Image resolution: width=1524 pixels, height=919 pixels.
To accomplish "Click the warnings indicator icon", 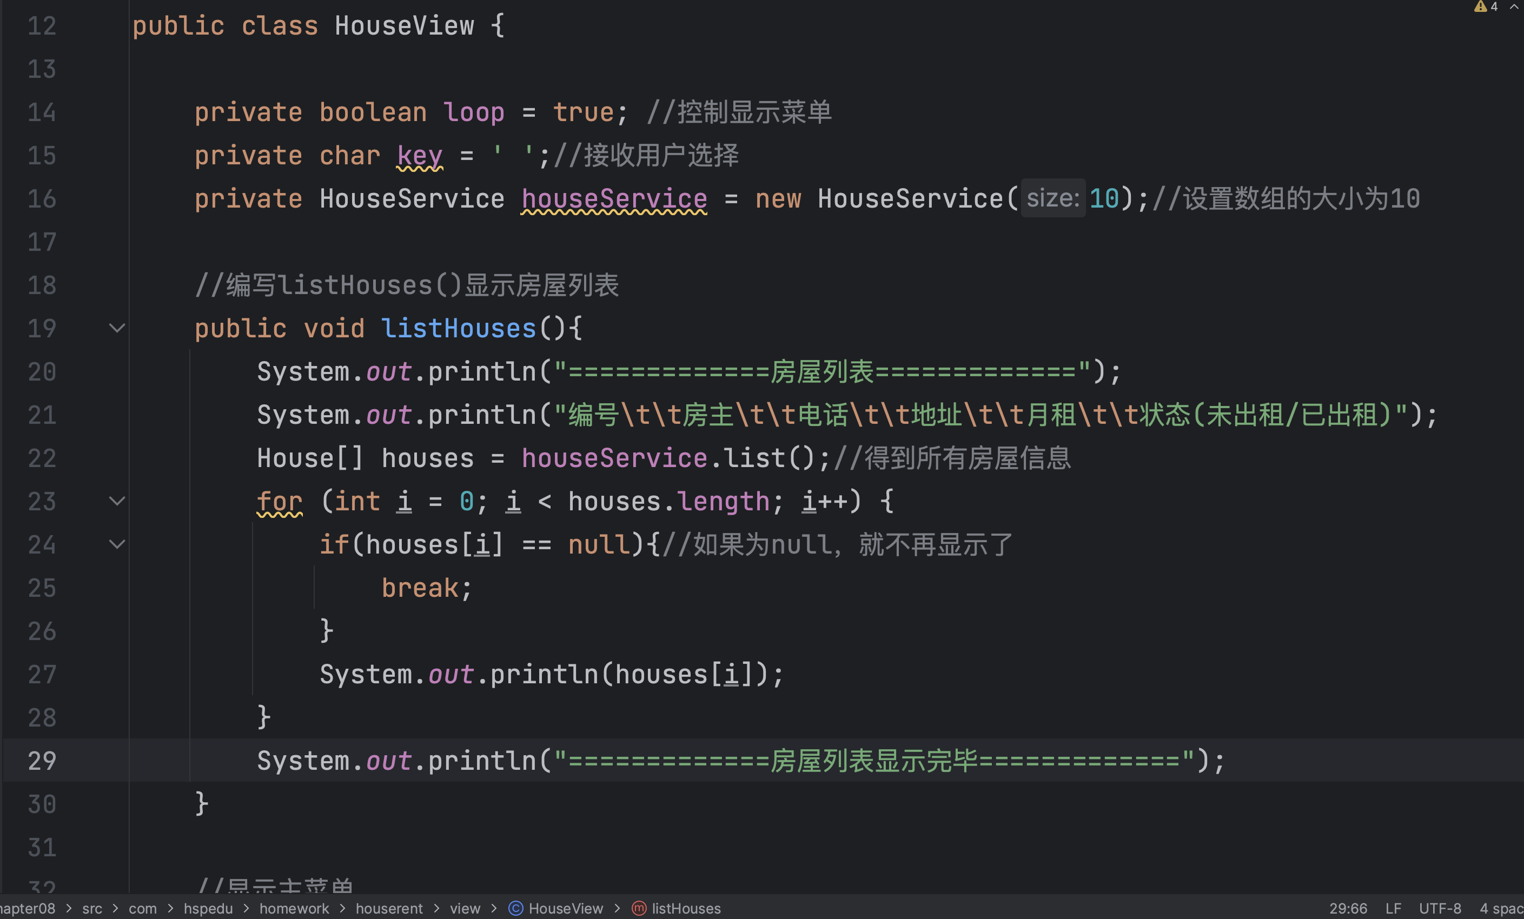I will pos(1480,6).
